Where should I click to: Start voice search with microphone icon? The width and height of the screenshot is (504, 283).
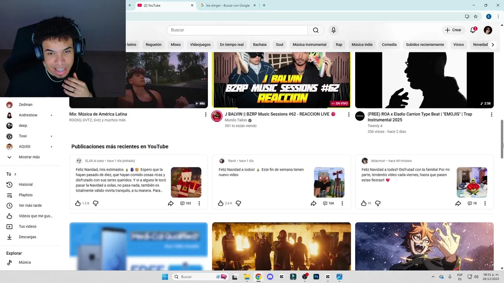(334, 30)
